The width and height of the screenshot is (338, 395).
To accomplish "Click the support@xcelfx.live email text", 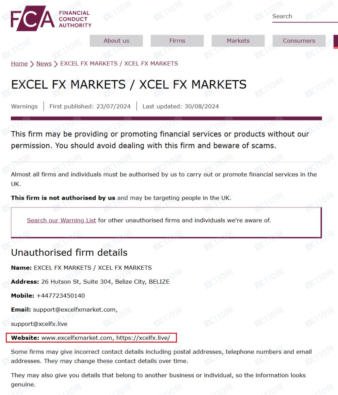I will pyautogui.click(x=39, y=324).
